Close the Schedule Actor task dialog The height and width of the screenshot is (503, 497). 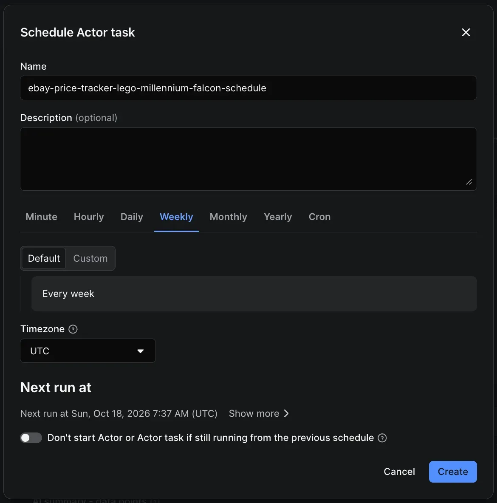click(x=466, y=32)
